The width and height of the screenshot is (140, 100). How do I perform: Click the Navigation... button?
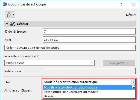click(x=119, y=63)
